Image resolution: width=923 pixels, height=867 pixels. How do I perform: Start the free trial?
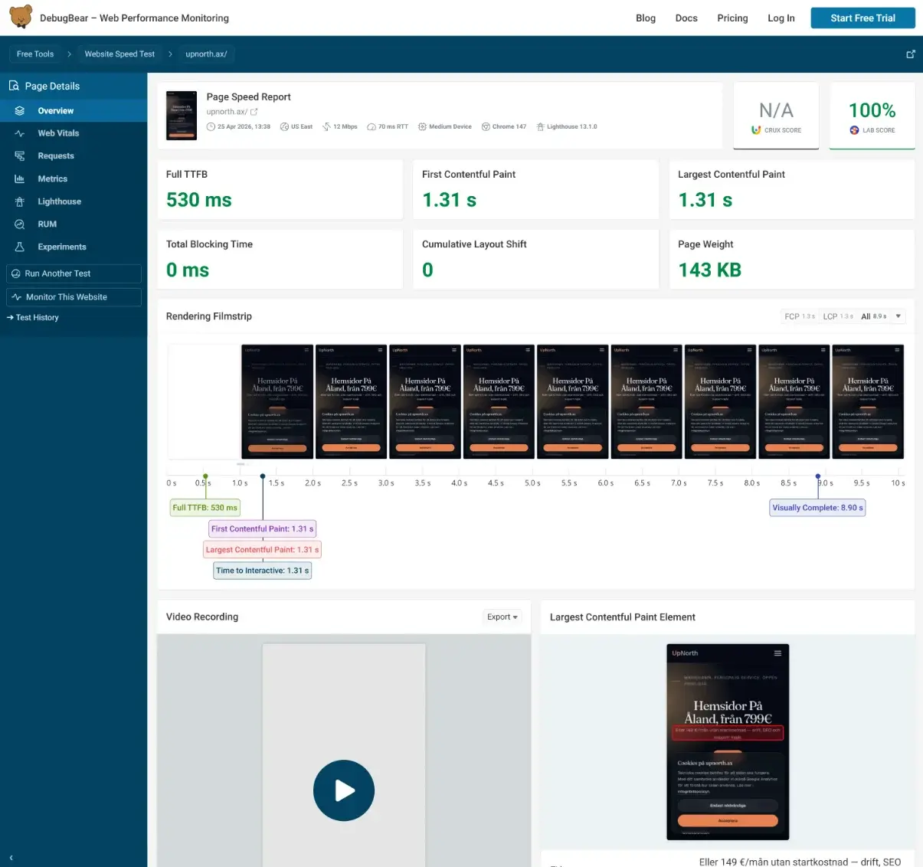862,18
